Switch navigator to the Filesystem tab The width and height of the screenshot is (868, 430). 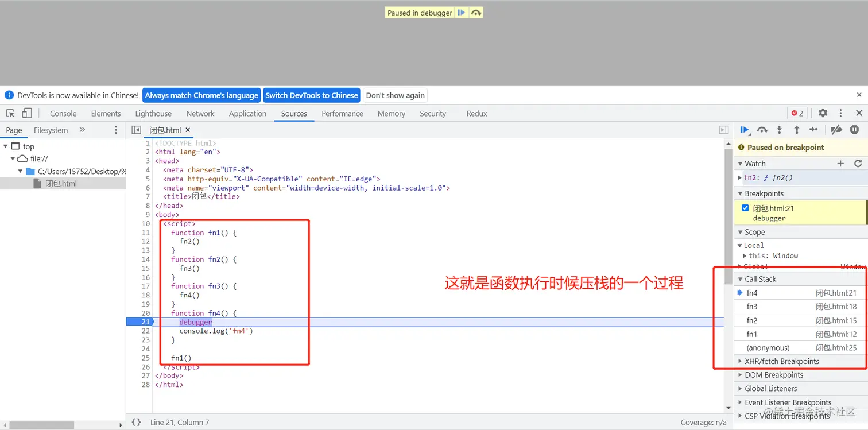point(51,130)
